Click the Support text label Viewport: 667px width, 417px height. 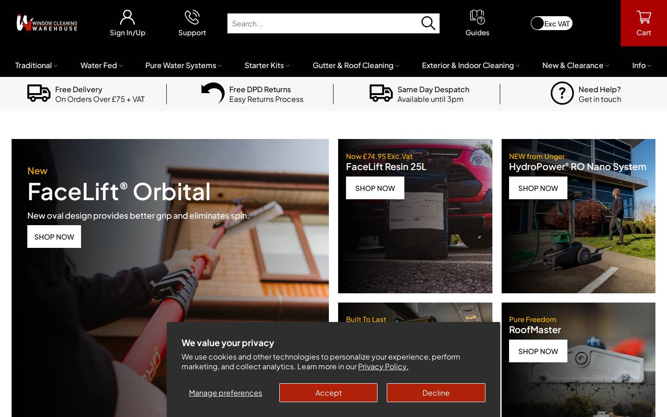point(192,32)
